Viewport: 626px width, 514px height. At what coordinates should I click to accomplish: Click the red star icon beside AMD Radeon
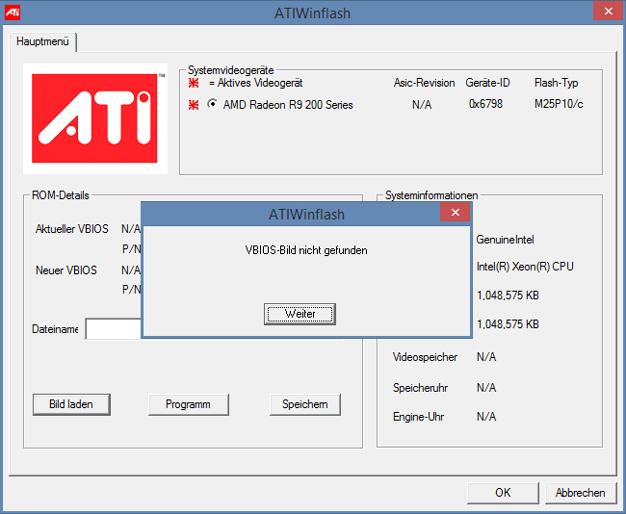pos(194,105)
